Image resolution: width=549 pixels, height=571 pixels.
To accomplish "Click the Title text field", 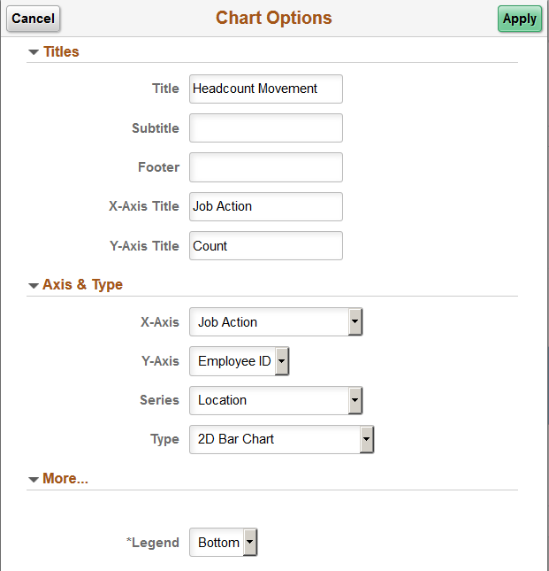I will point(265,89).
